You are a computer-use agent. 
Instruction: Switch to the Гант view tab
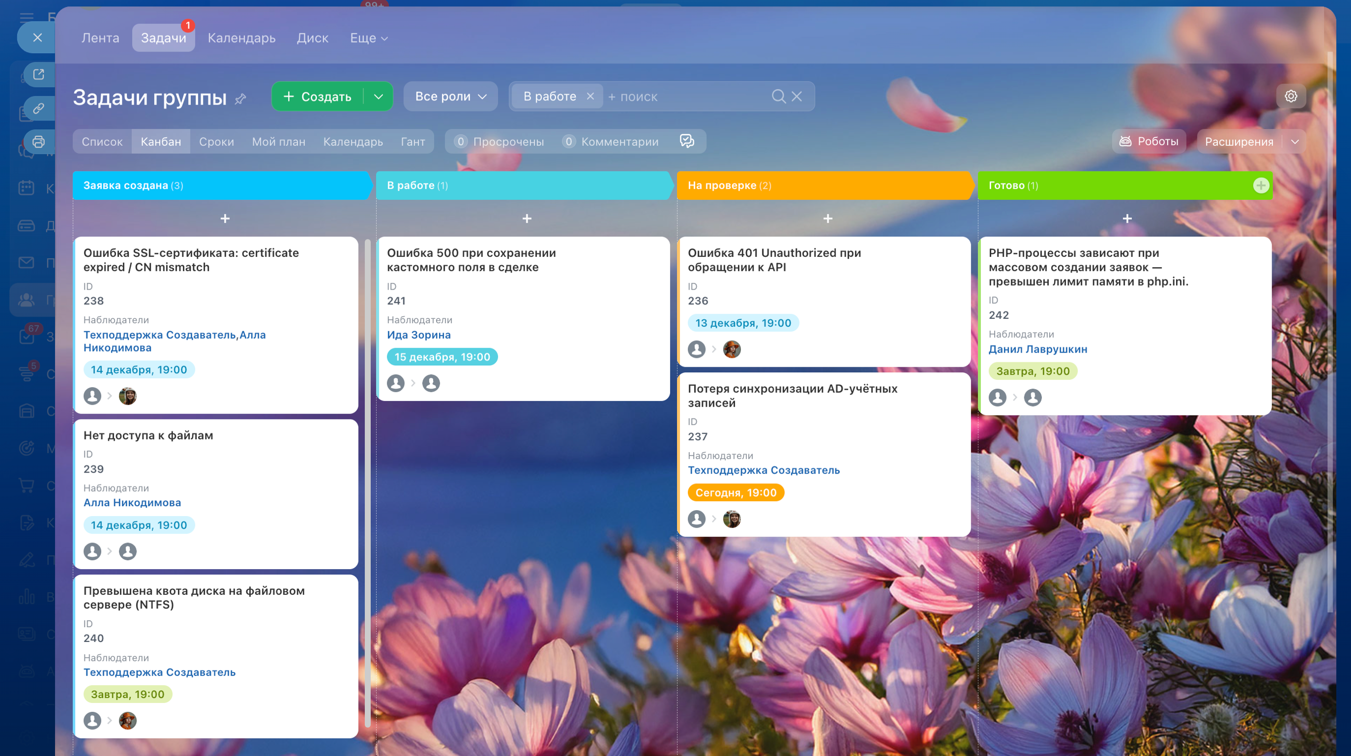(x=413, y=142)
